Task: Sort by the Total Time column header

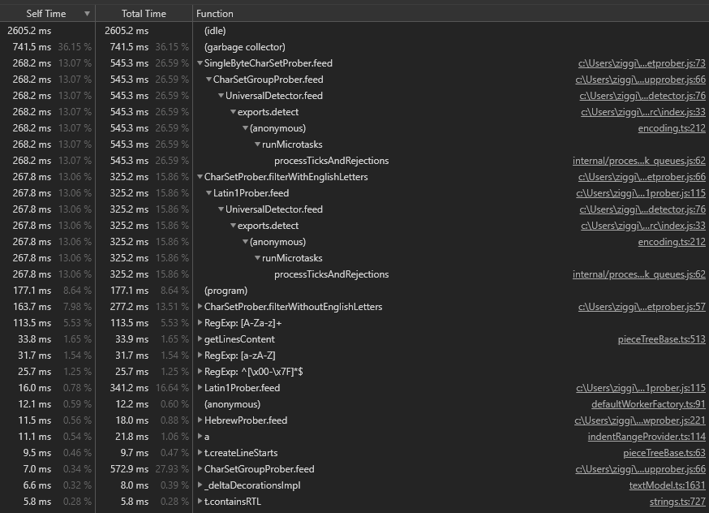Action: pyautogui.click(x=143, y=13)
